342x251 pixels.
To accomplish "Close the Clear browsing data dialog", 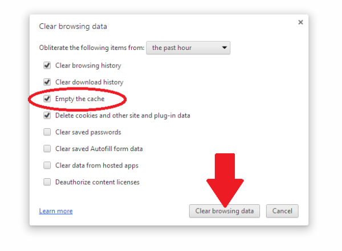I will pos(300,22).
